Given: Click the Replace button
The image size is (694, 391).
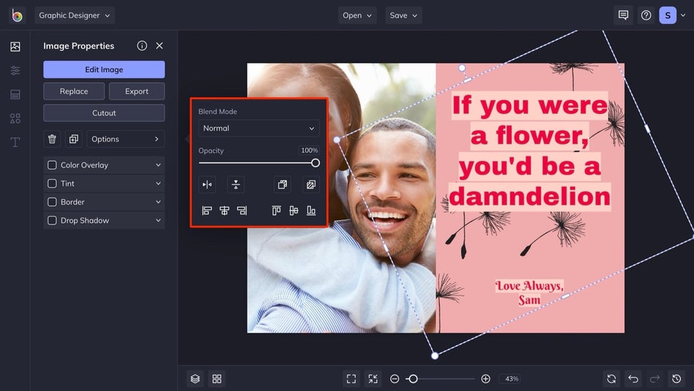Looking at the screenshot, I should (74, 91).
